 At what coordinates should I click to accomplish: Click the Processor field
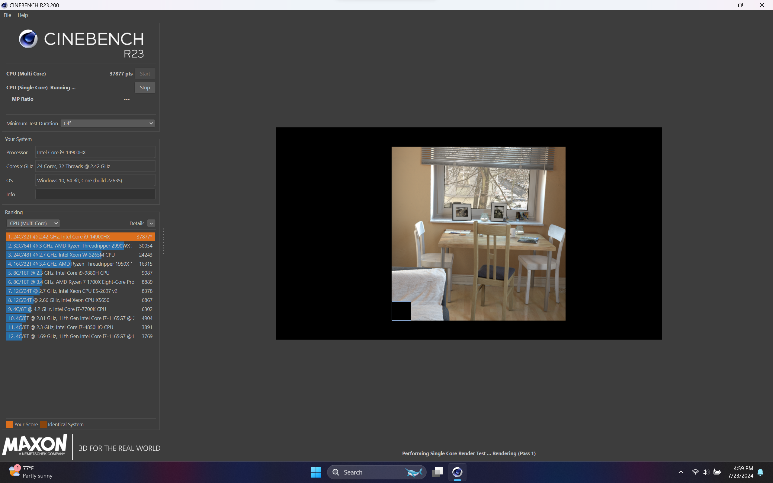coord(95,152)
